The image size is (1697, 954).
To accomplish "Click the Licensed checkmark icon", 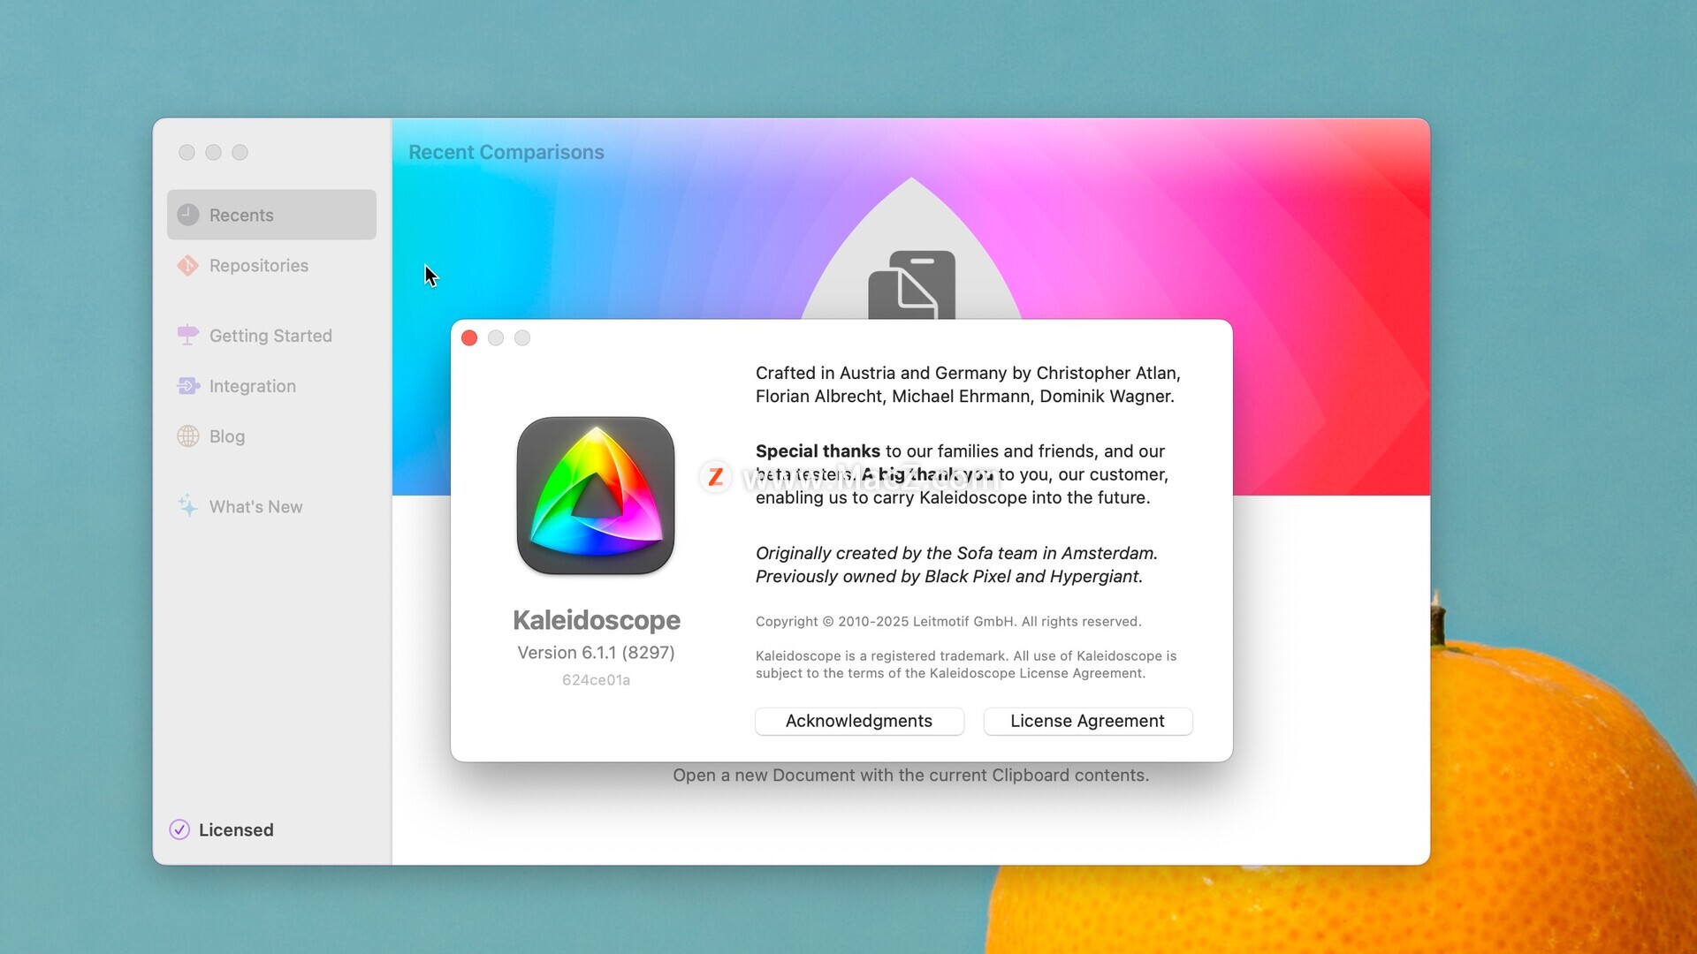I will 179,829.
